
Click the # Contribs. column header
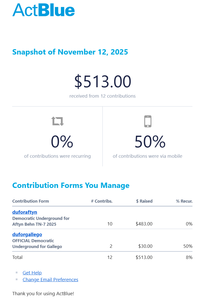click(x=102, y=201)
